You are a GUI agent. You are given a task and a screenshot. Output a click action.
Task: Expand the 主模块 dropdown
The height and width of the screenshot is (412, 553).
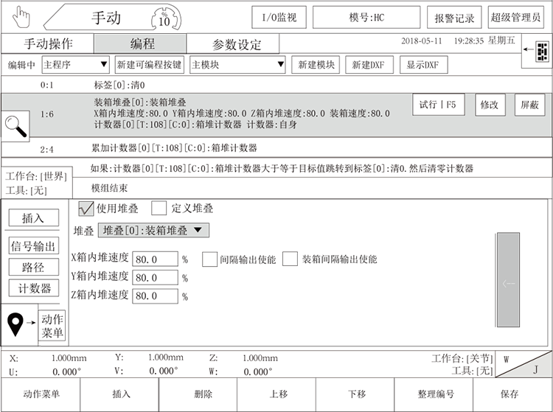tap(237, 65)
